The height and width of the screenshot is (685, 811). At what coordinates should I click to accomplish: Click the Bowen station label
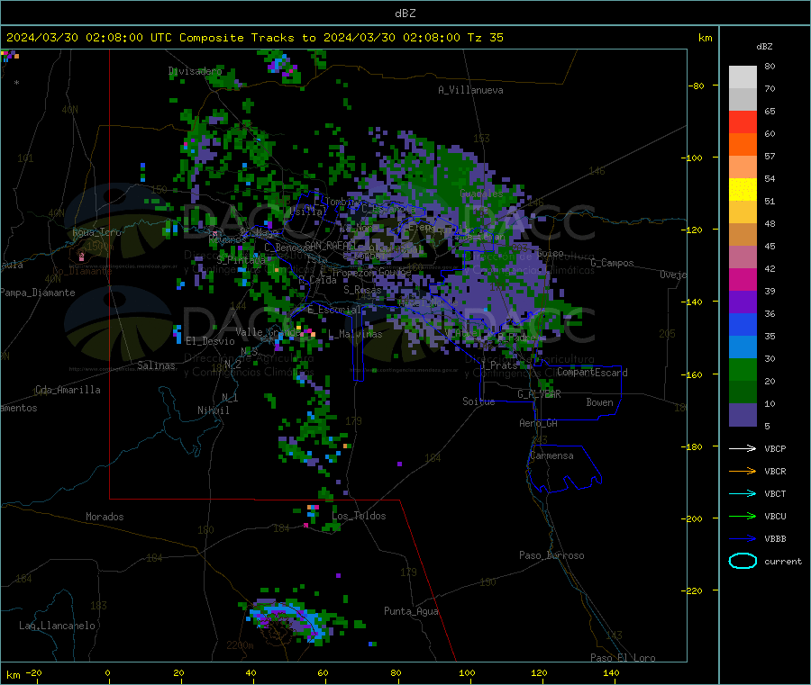(599, 402)
